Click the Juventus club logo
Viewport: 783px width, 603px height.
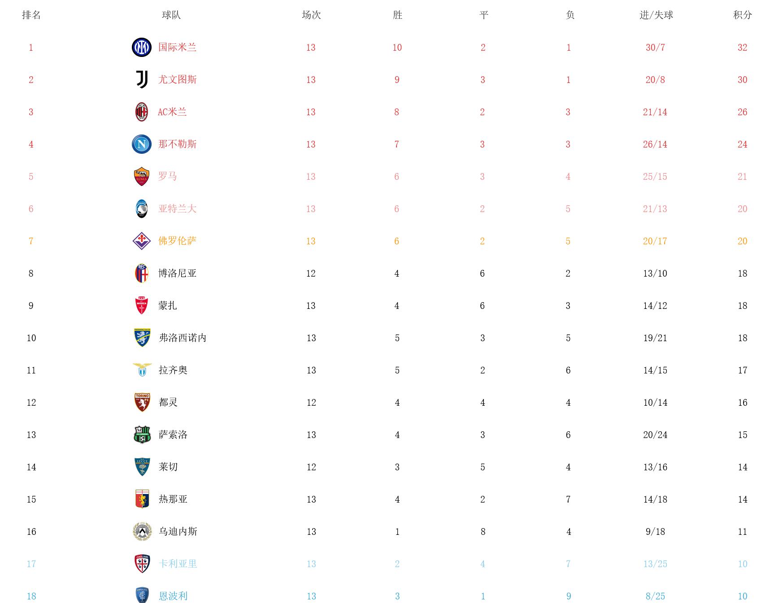pyautogui.click(x=142, y=80)
